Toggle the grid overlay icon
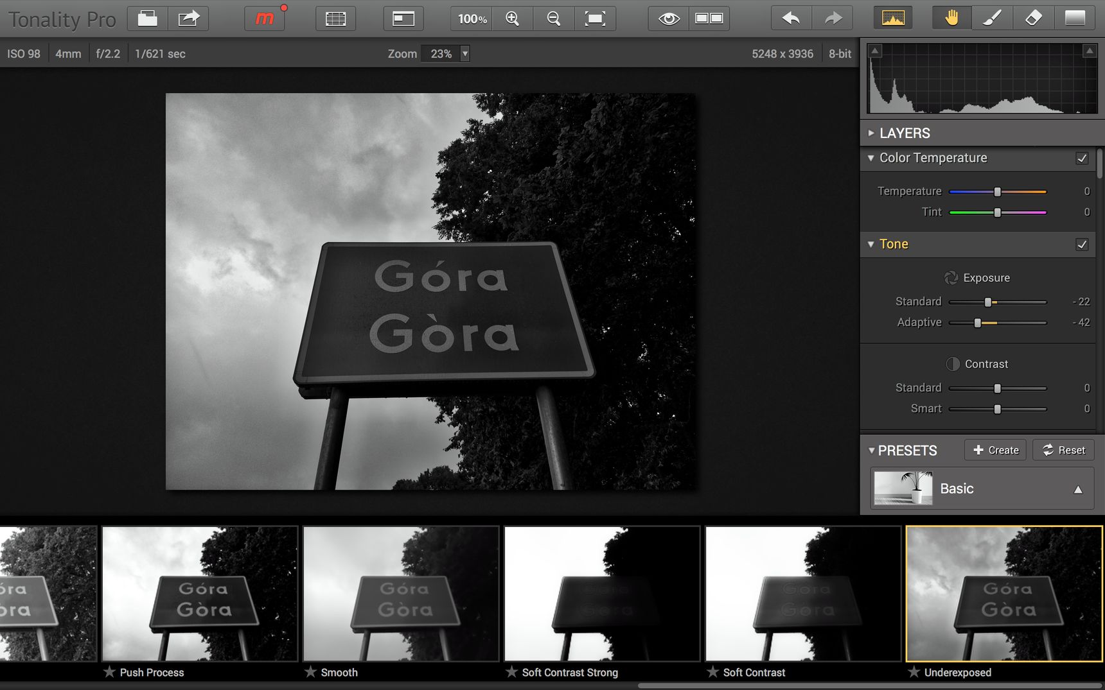 [335, 19]
